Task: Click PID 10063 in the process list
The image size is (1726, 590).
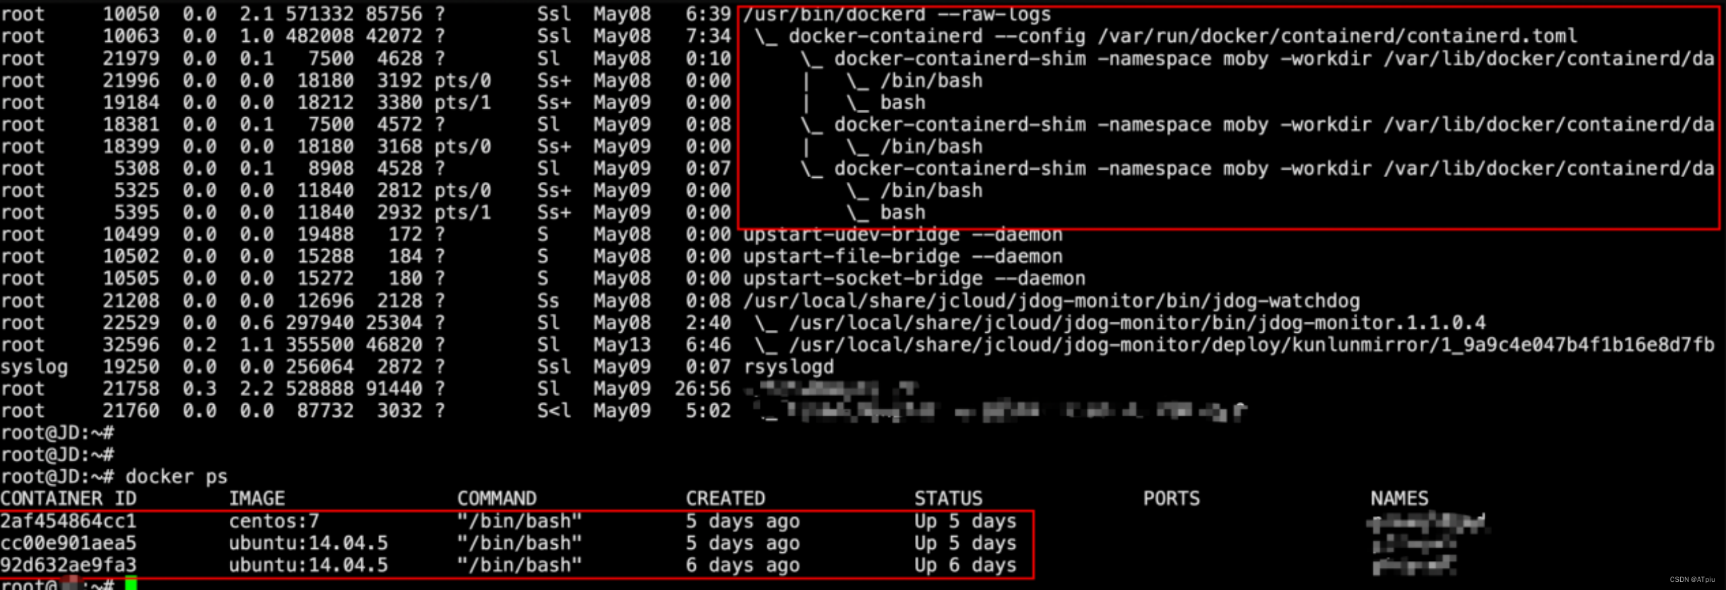Action: tap(131, 36)
